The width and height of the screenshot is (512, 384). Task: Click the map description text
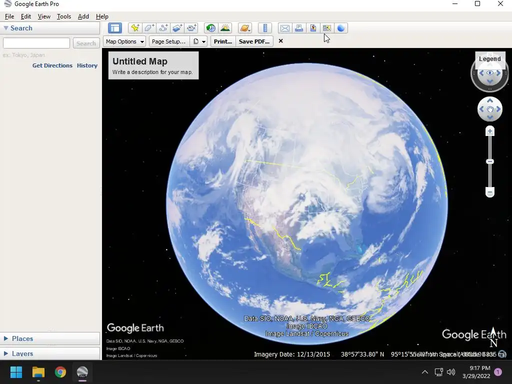(152, 72)
